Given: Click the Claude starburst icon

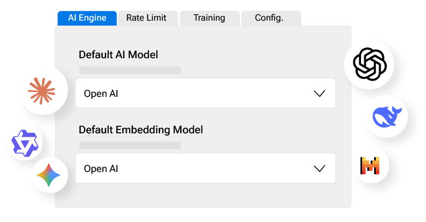Looking at the screenshot, I should 42,90.
